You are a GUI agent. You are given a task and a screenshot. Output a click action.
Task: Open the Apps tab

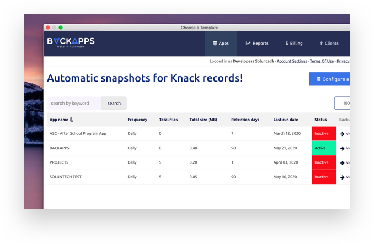click(221, 44)
